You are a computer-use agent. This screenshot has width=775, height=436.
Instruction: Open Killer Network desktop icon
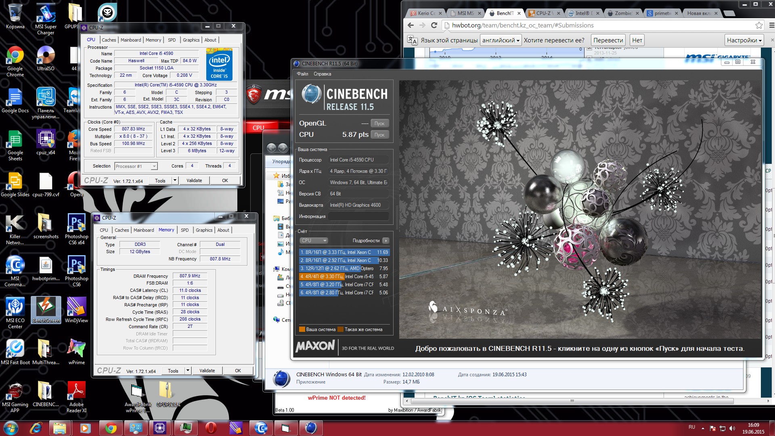click(x=15, y=229)
